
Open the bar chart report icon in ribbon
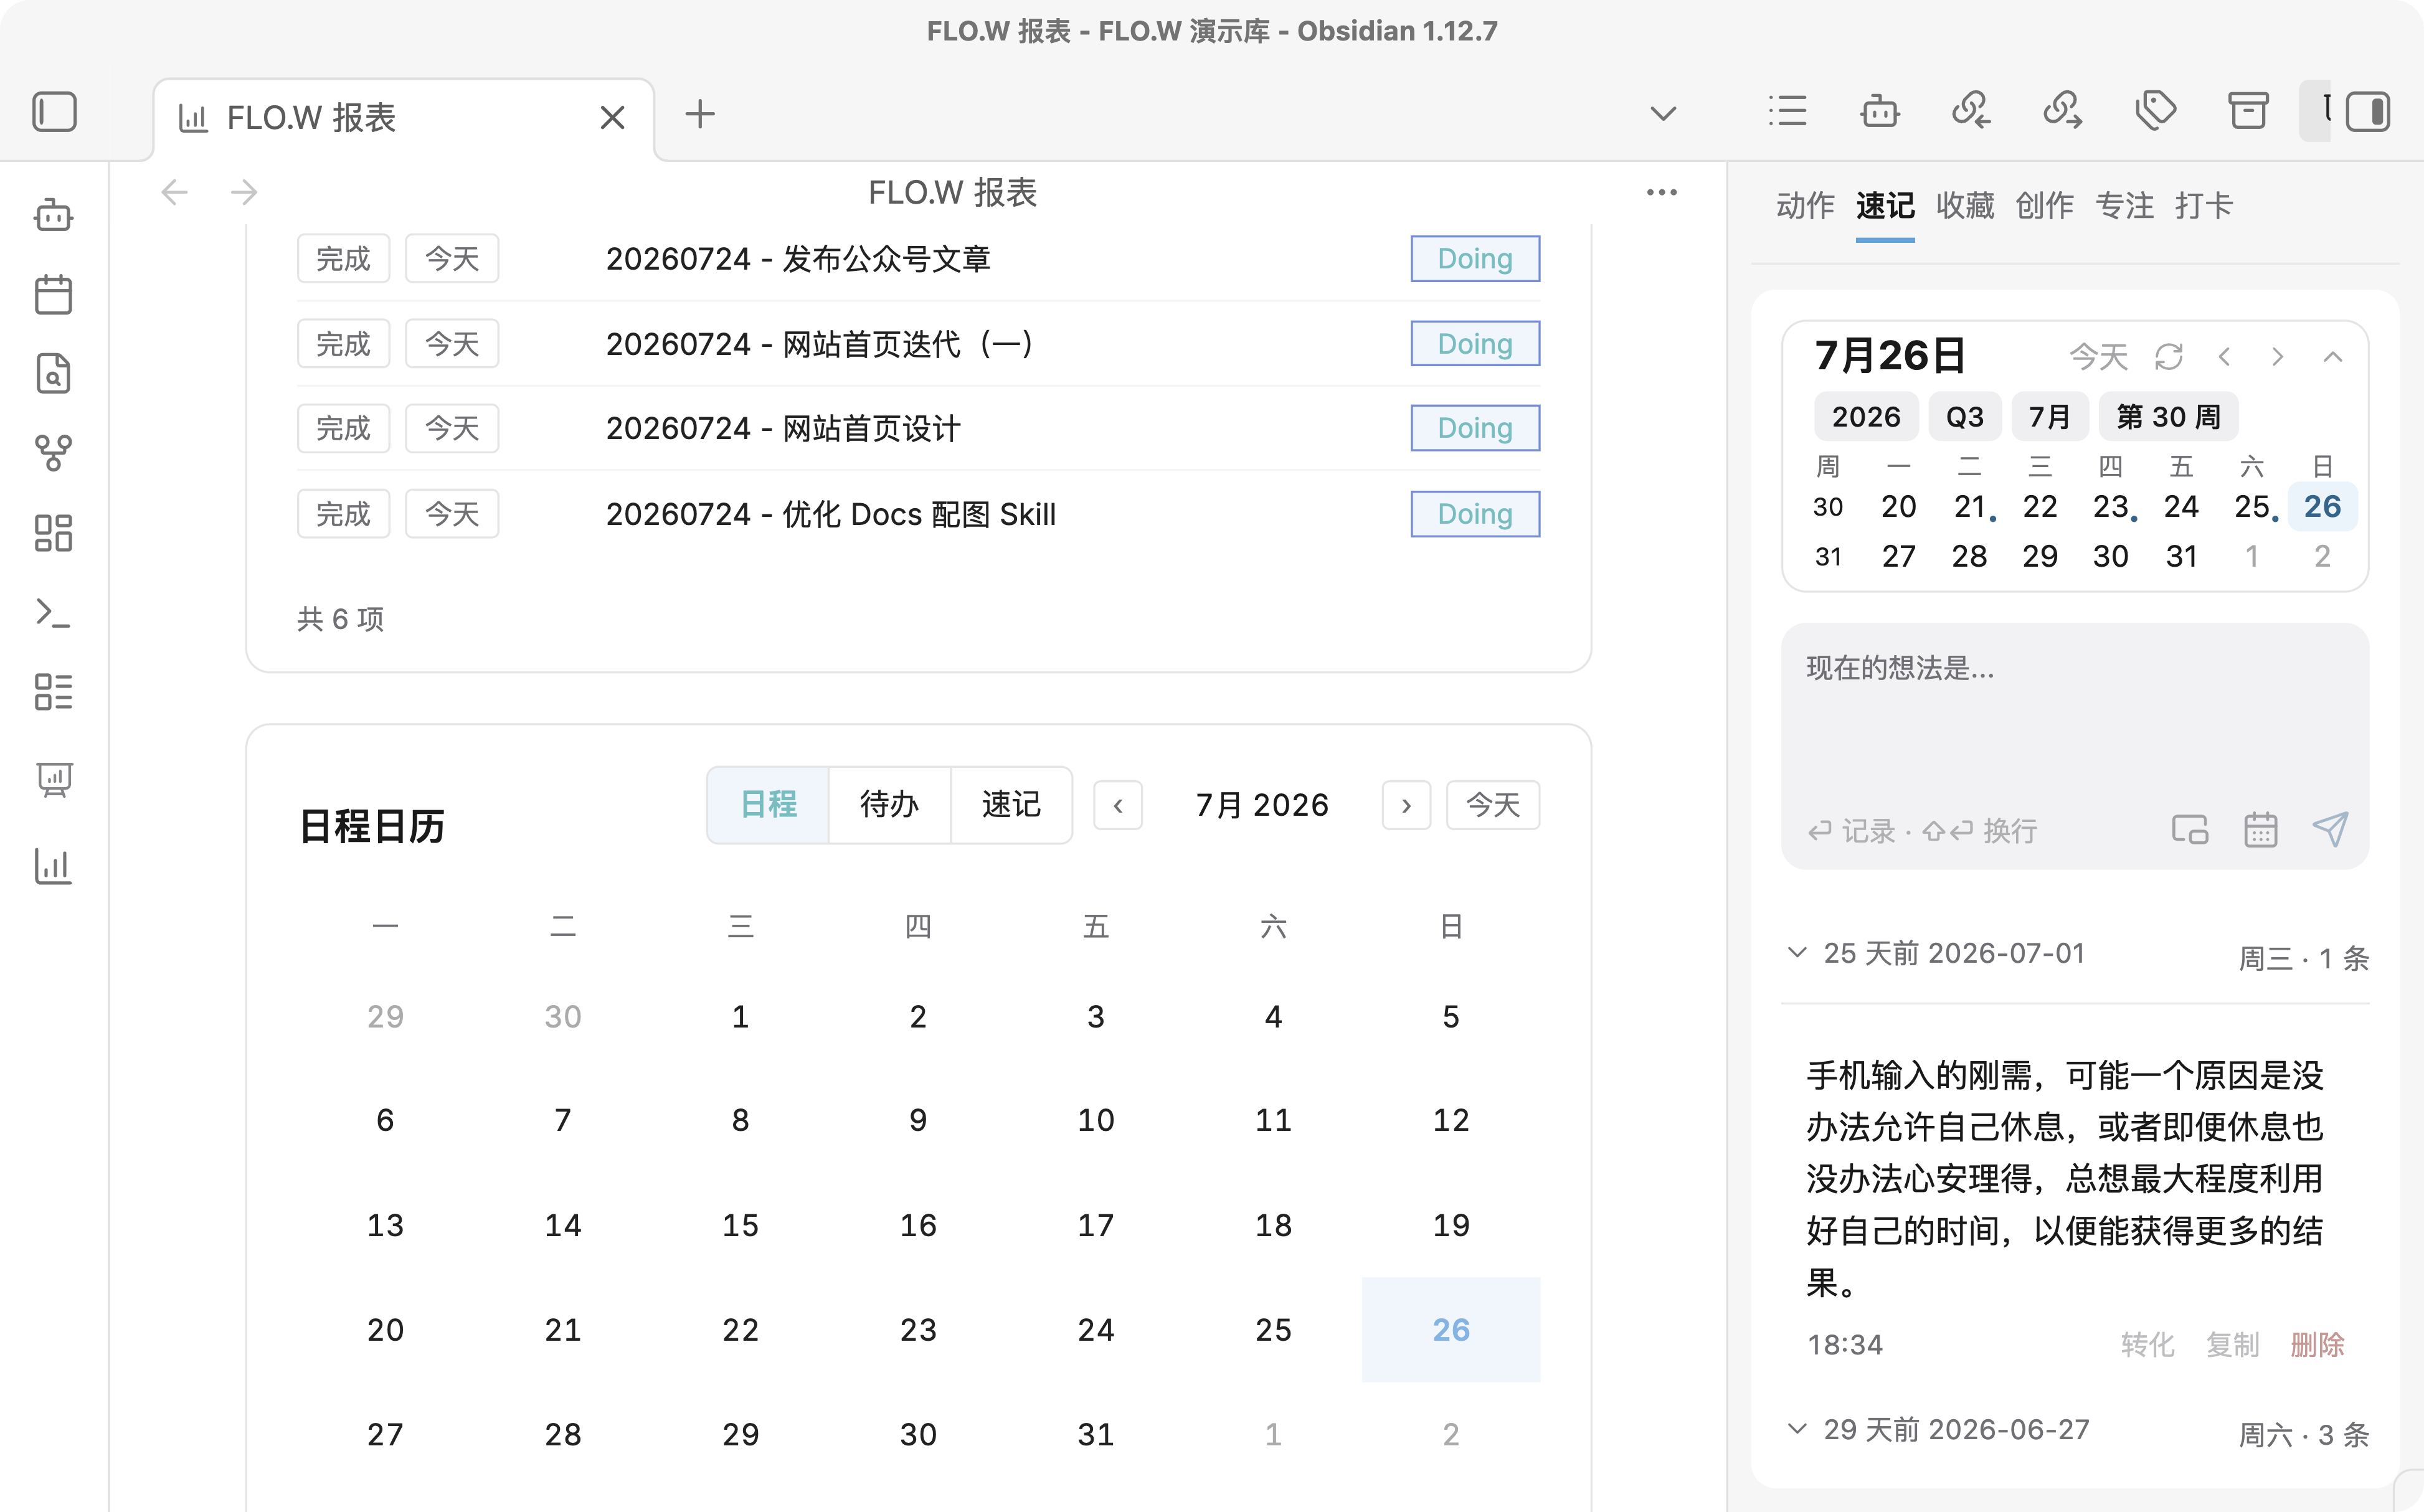click(x=54, y=866)
